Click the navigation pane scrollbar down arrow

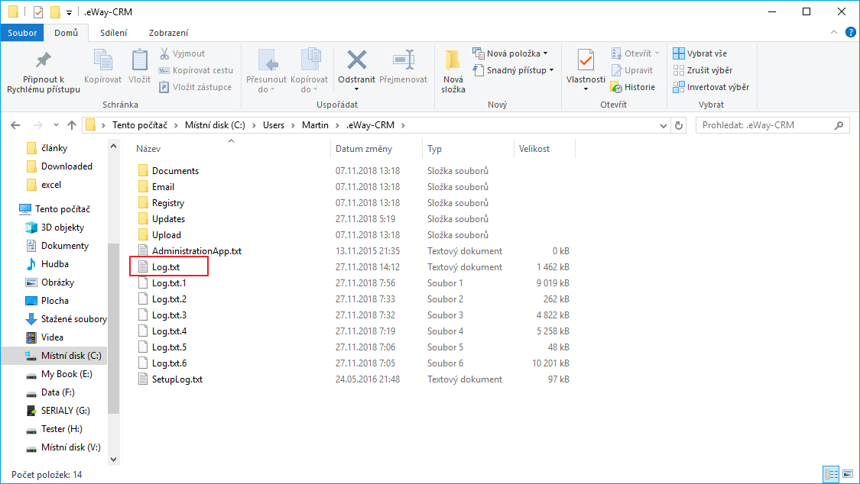point(114,460)
